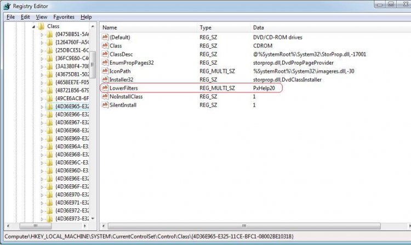Select the {4D36E96D-E3 tree key

click(x=72, y=171)
